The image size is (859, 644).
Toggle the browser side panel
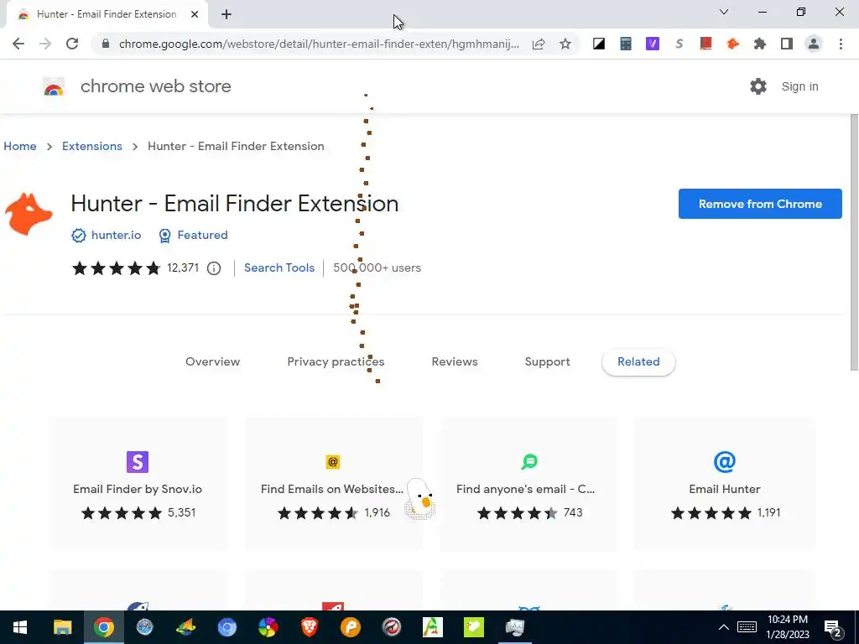(x=787, y=44)
